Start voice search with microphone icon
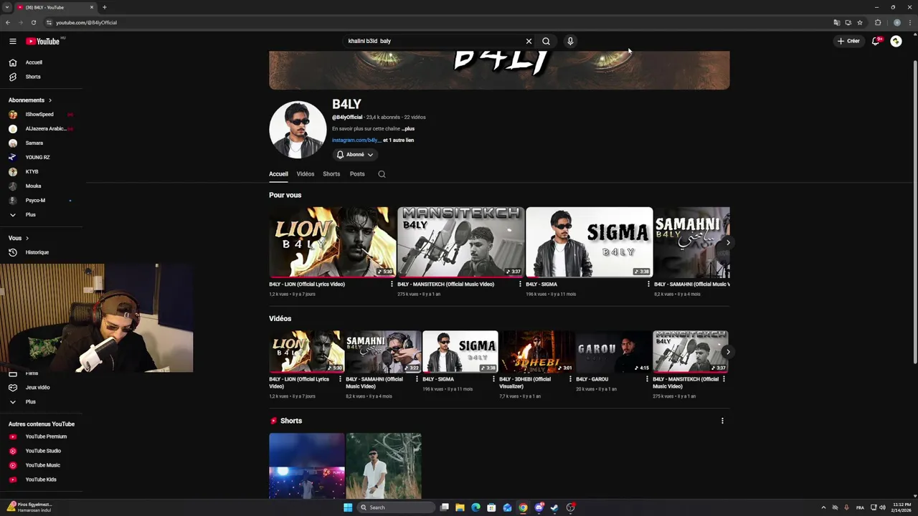918x516 pixels. [570, 42]
